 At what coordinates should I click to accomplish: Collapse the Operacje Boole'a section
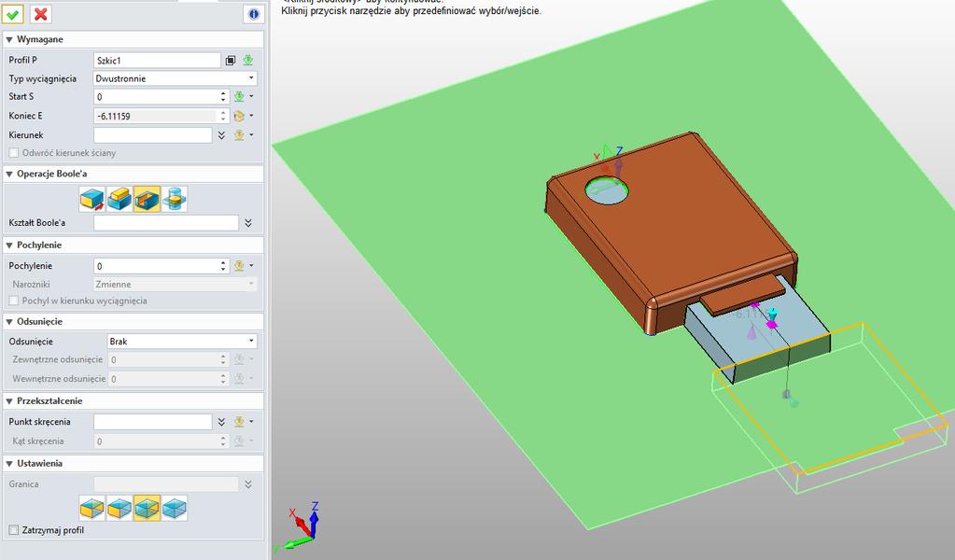click(9, 175)
